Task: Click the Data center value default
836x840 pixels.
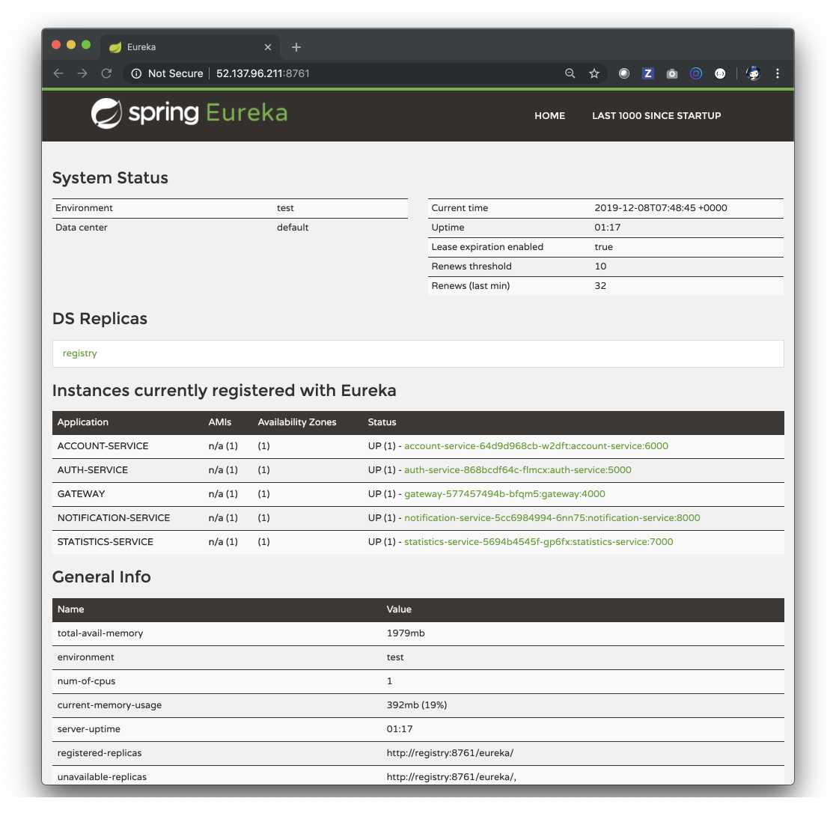Action: click(293, 227)
